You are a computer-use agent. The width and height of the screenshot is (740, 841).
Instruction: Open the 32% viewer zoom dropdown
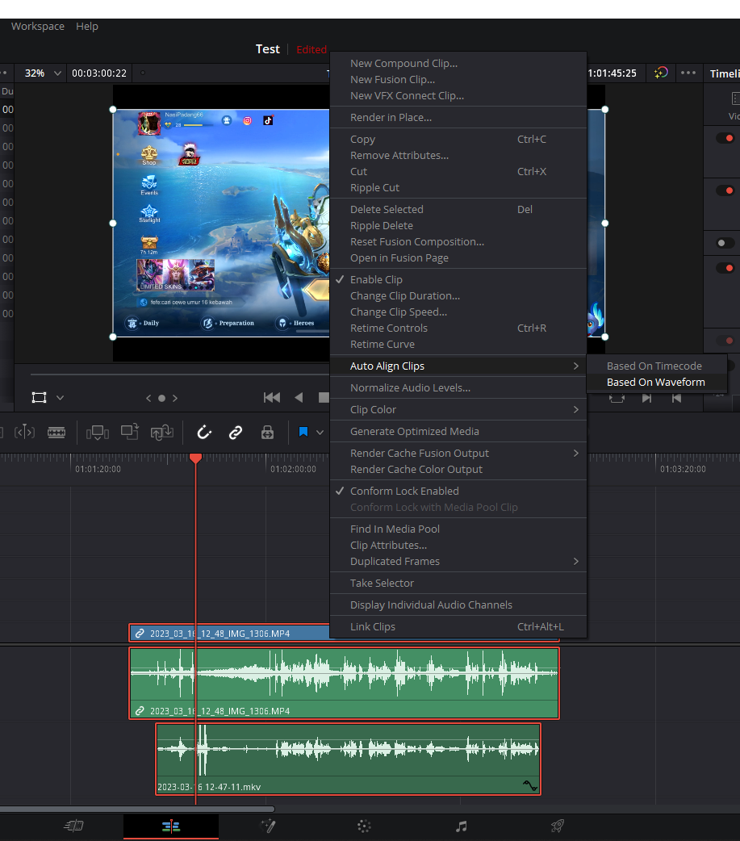tap(43, 73)
